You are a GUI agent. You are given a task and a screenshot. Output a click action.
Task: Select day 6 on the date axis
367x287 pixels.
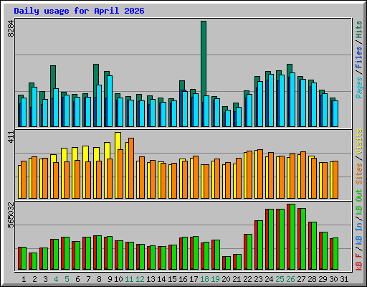77,279
